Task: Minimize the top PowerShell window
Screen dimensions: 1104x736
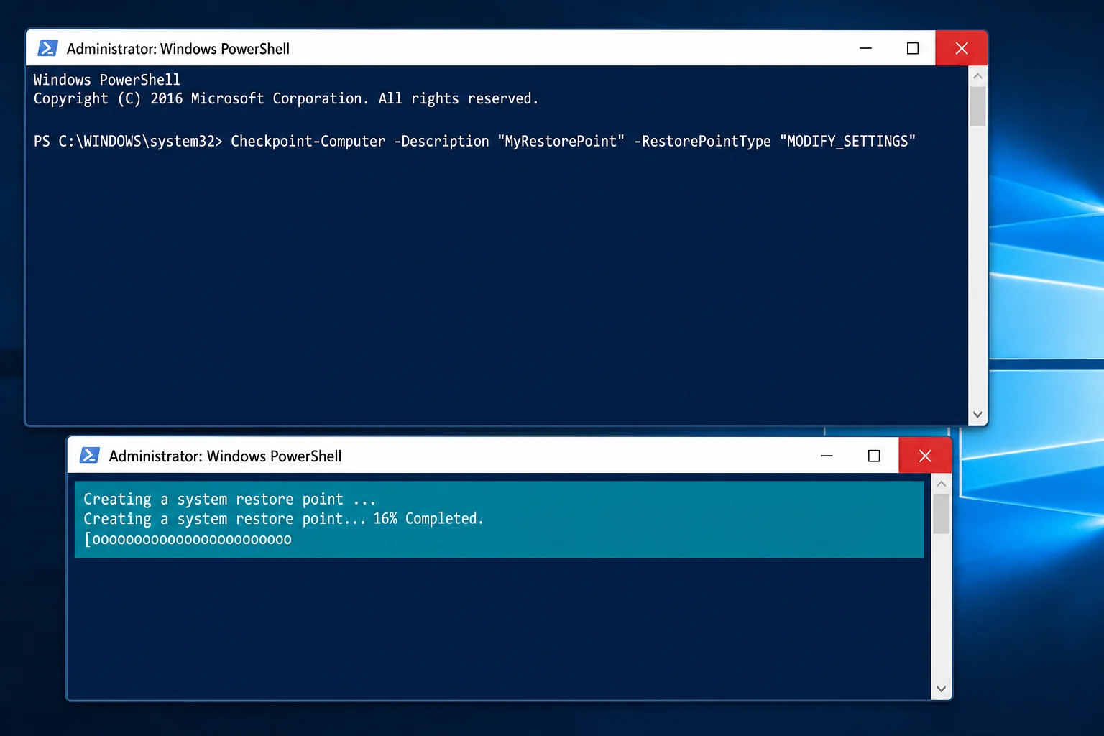Action: 865,48
